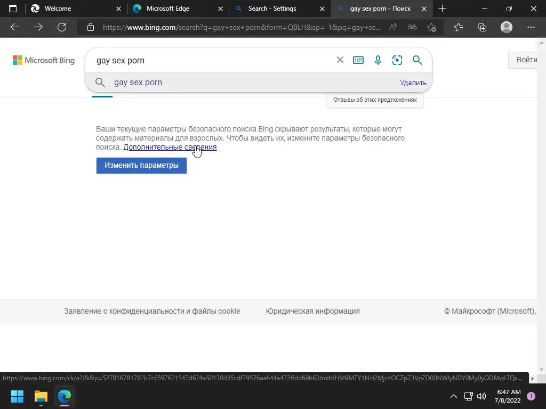Open the browser profile avatar
The image size is (546, 409).
click(x=507, y=27)
